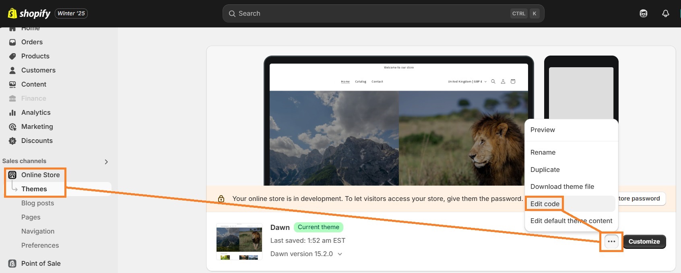
Task: Choose Rename from theme menu
Action: click(543, 152)
